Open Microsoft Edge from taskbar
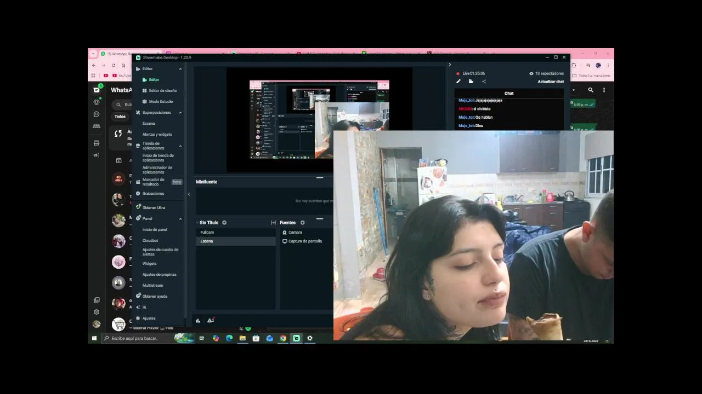Screen dimensions: 702x394 coord(229,338)
